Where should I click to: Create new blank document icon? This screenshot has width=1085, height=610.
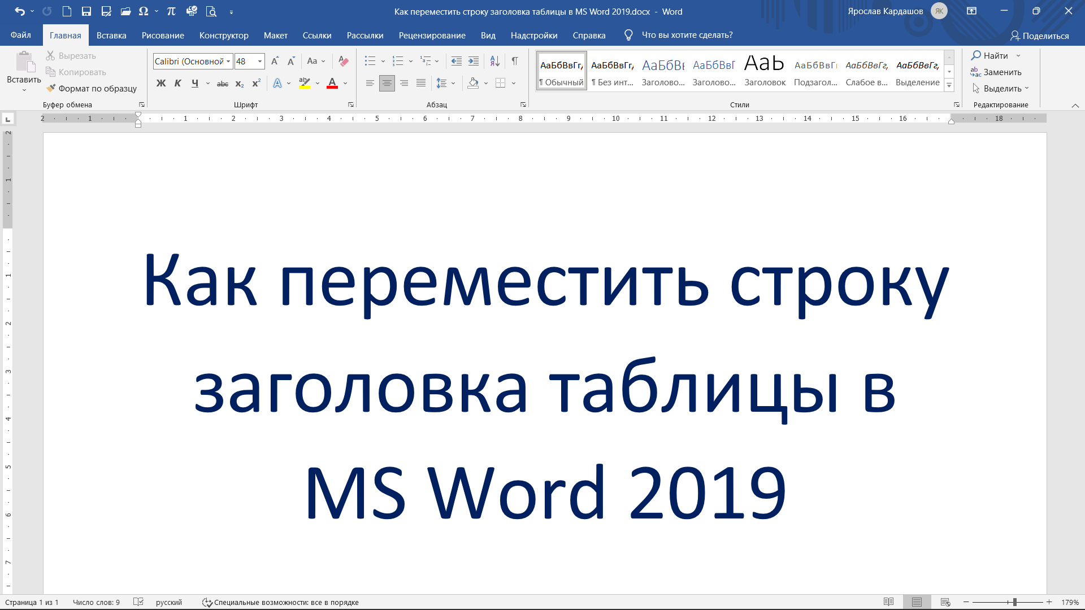tap(67, 11)
